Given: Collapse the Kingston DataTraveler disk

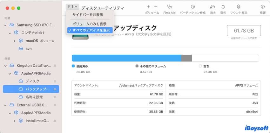Looking at the screenshot, I should pos(5,66).
